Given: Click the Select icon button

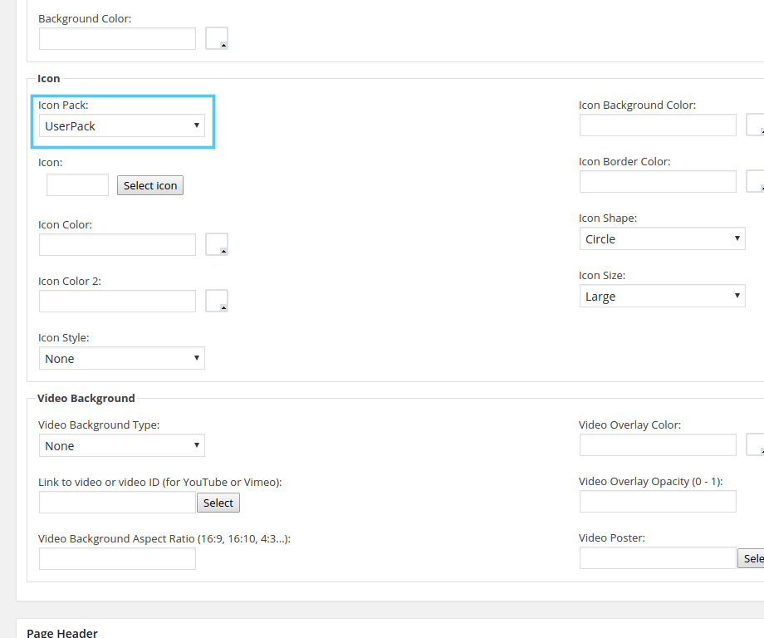Looking at the screenshot, I should (150, 185).
